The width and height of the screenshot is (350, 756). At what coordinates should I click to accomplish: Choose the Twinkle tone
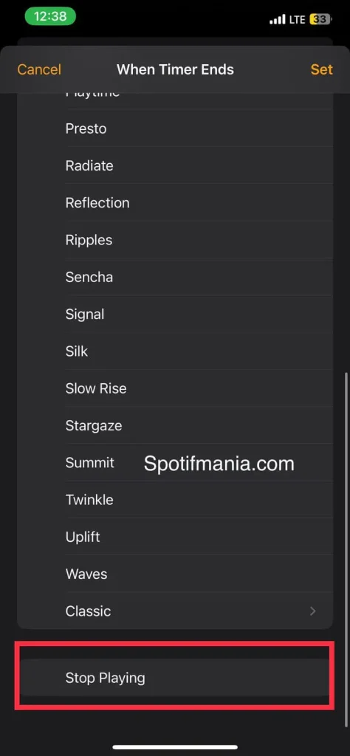(x=175, y=500)
